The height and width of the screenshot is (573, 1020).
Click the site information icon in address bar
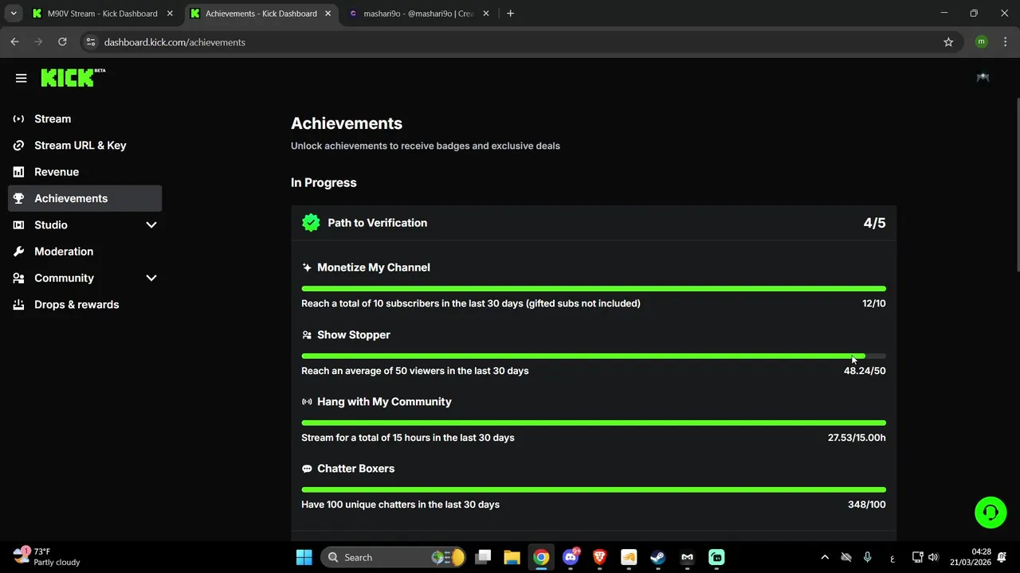pyautogui.click(x=91, y=42)
